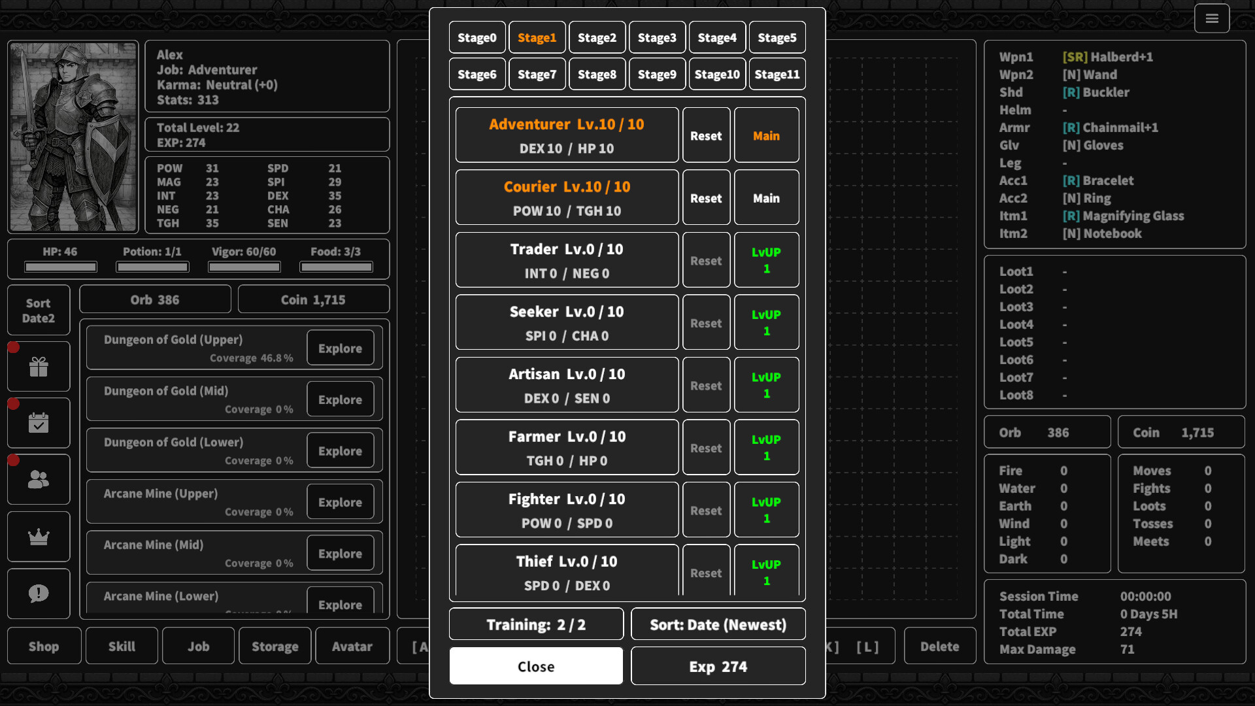Reset the Adventurer job levels

pyautogui.click(x=706, y=135)
